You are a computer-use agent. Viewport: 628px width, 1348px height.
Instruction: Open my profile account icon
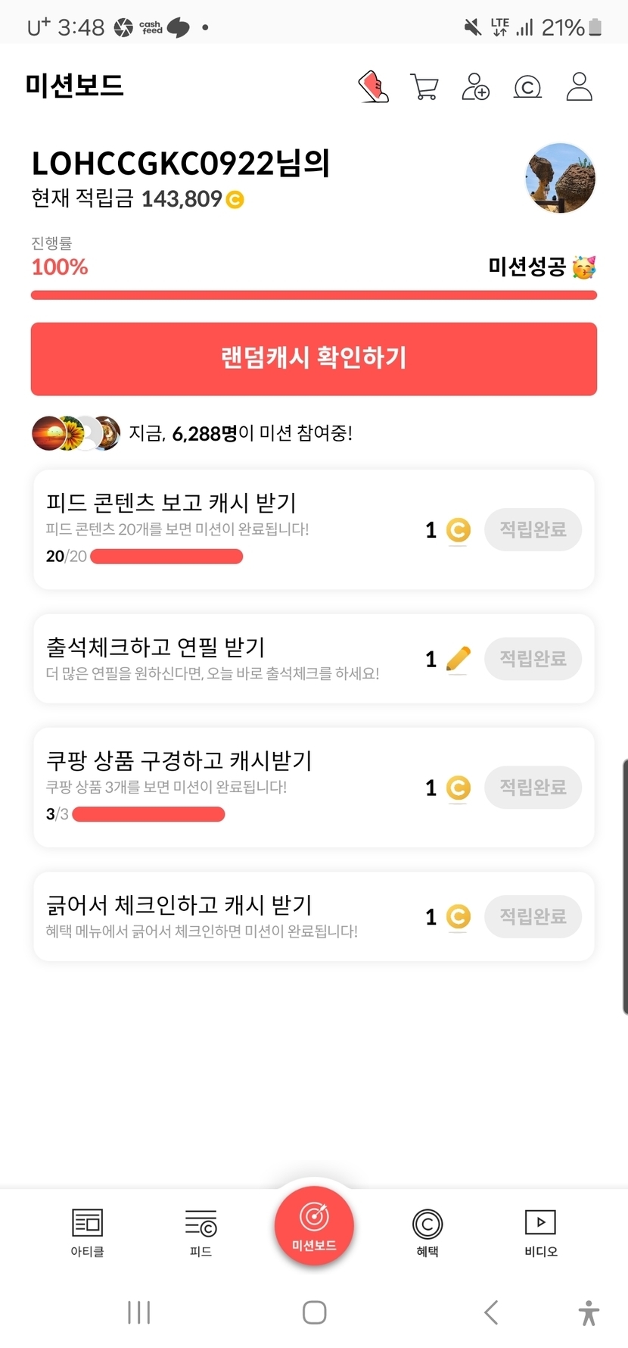click(579, 87)
